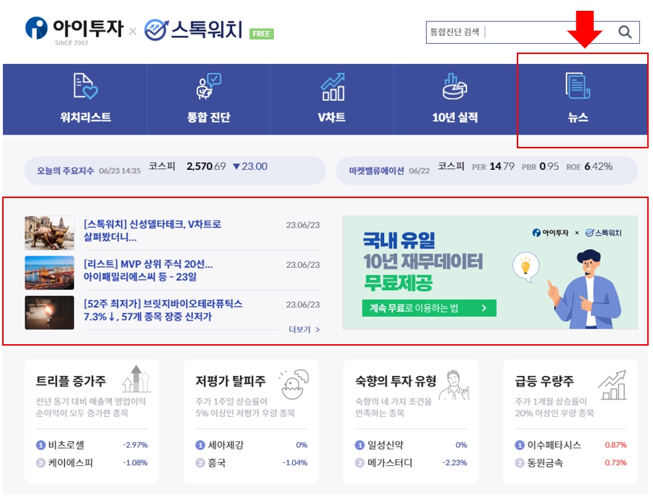Click the 오늘의 주요지수 label
Screen dimensions: 653x499
click(66, 171)
